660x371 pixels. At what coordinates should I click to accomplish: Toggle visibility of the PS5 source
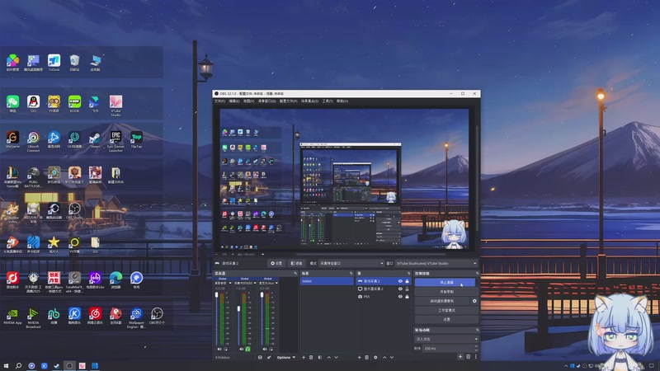(400, 297)
